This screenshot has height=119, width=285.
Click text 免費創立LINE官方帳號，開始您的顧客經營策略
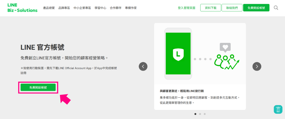64,58
